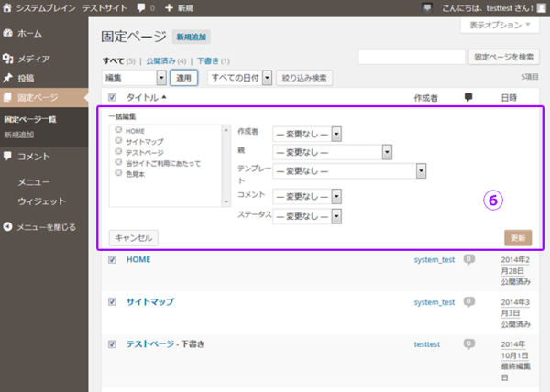Toggle the select-all checkbox beside タイトル
This screenshot has width=550, height=392.
pyautogui.click(x=113, y=97)
